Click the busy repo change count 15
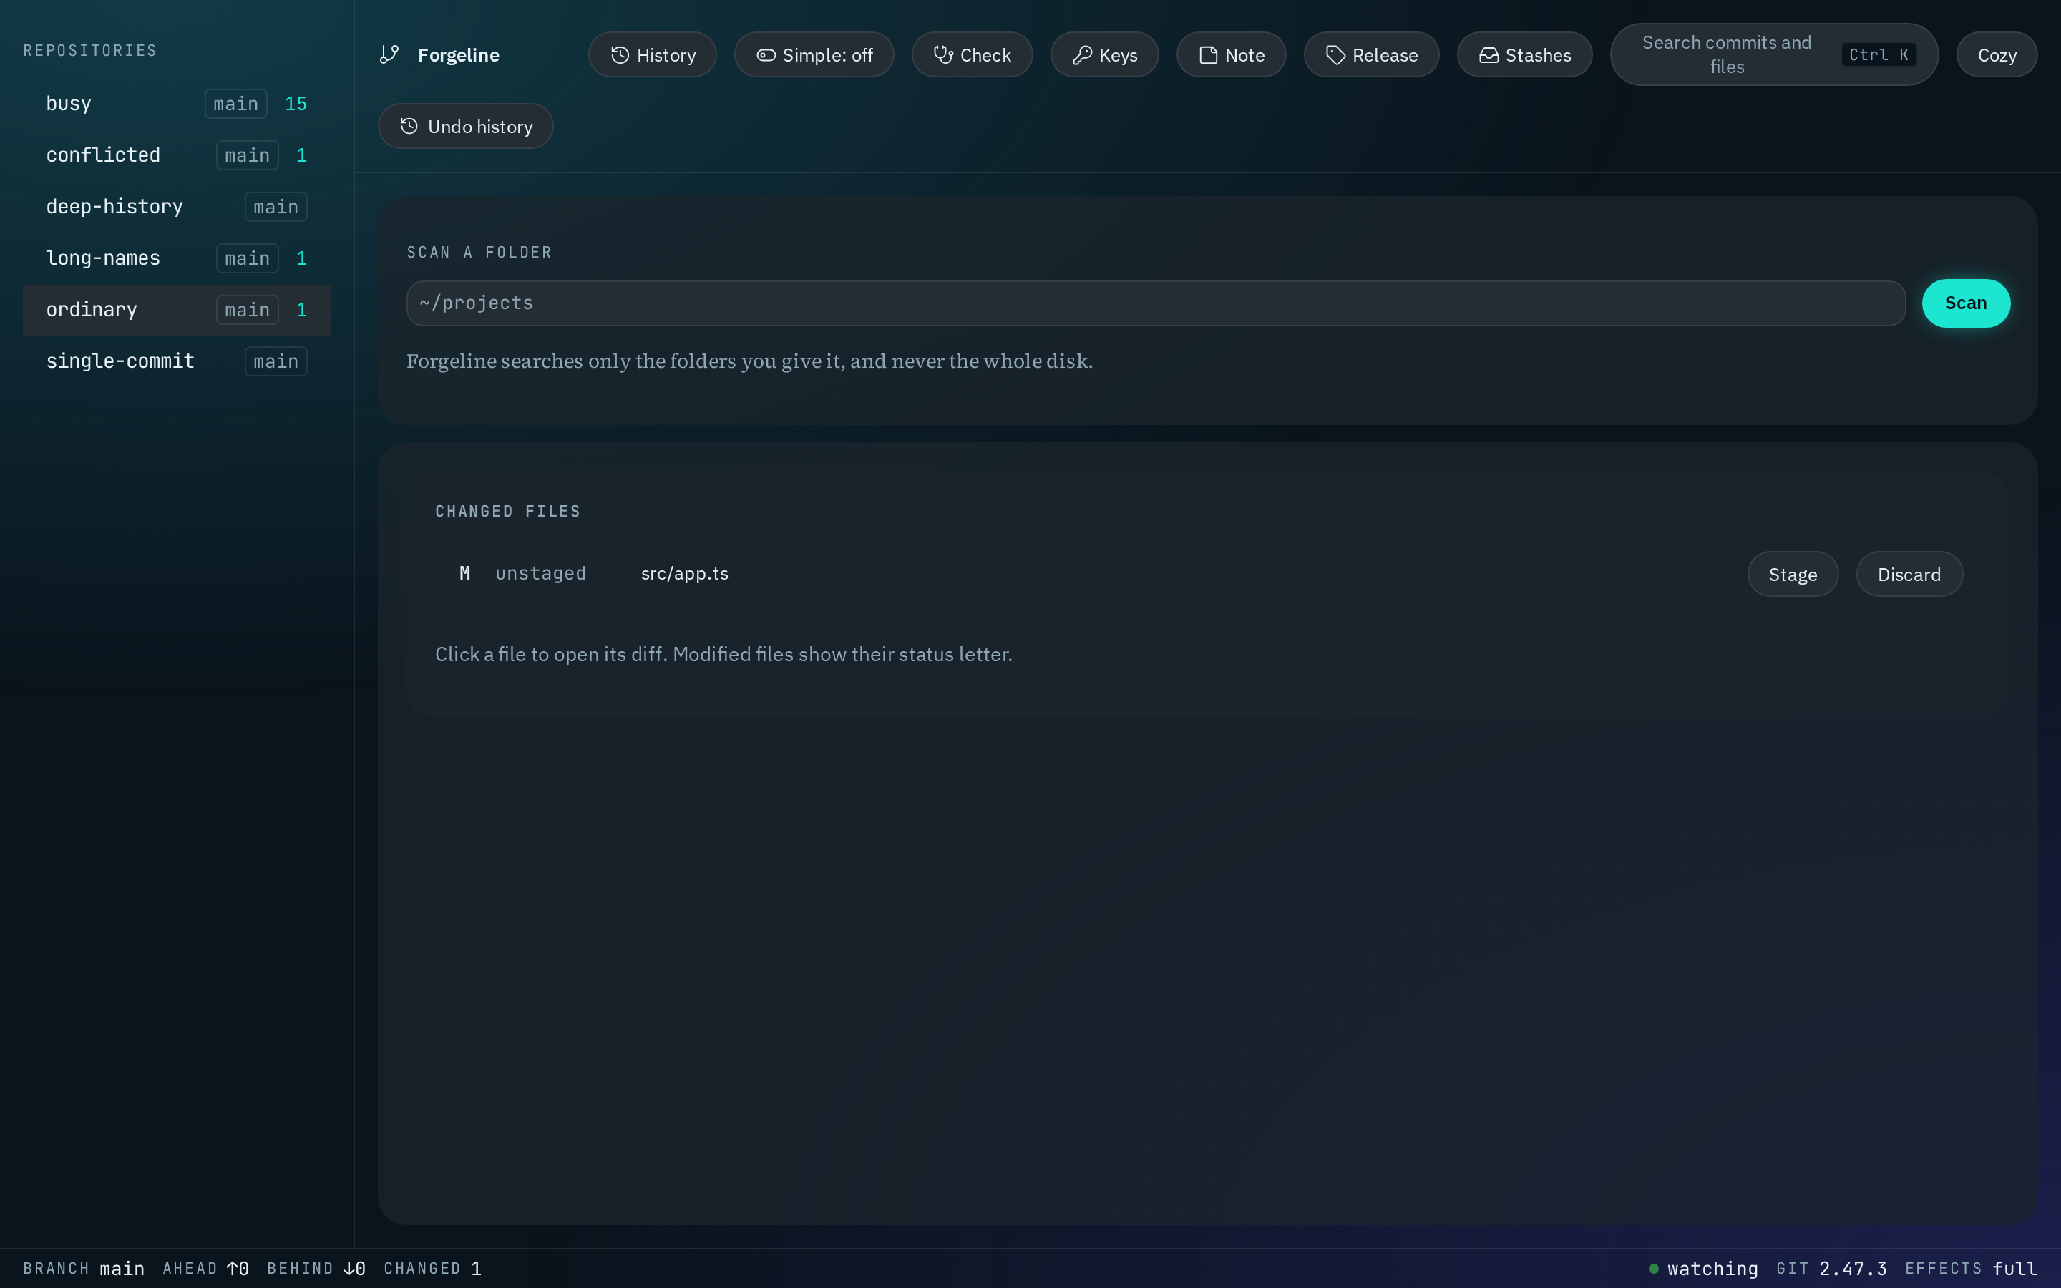The height and width of the screenshot is (1288, 2061). tap(296, 104)
